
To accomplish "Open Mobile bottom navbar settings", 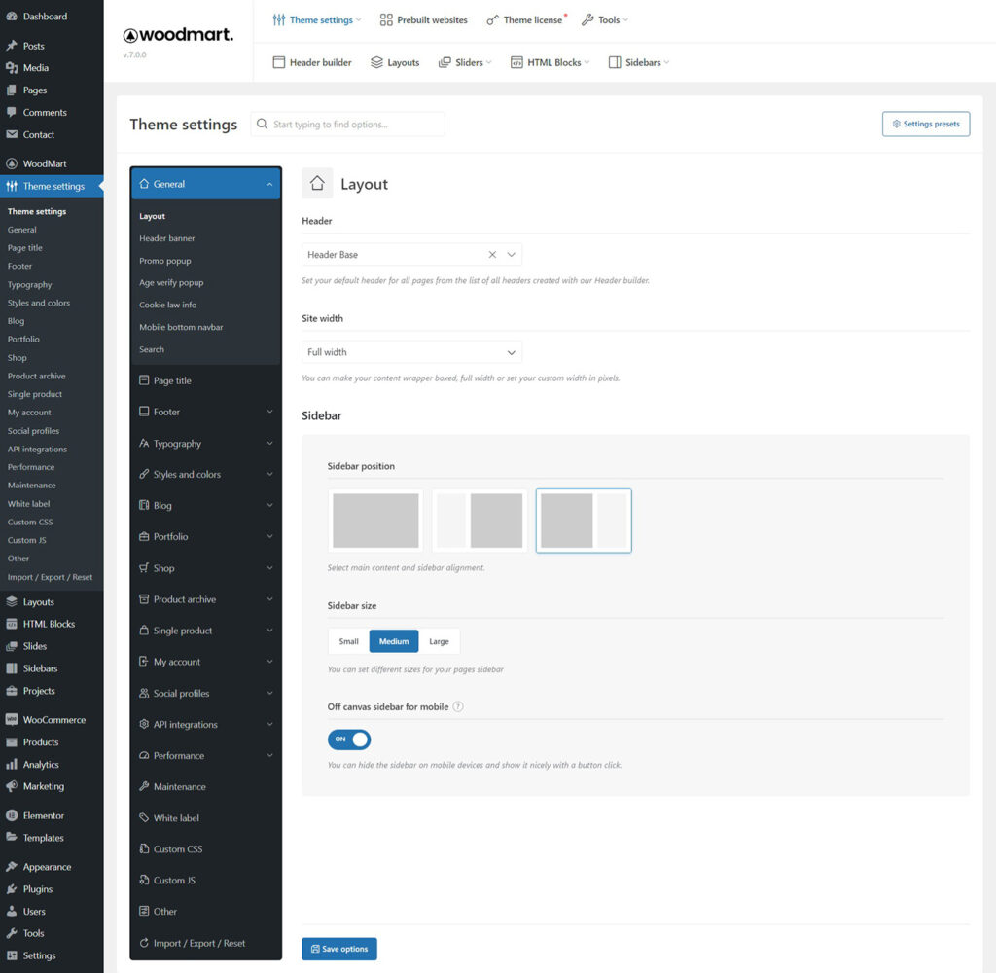I will tap(181, 327).
